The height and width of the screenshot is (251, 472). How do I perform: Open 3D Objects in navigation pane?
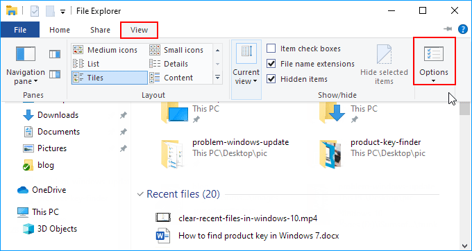(x=57, y=229)
